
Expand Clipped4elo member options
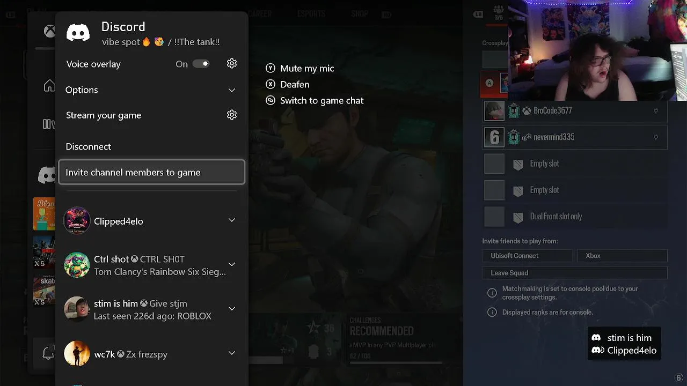232,220
